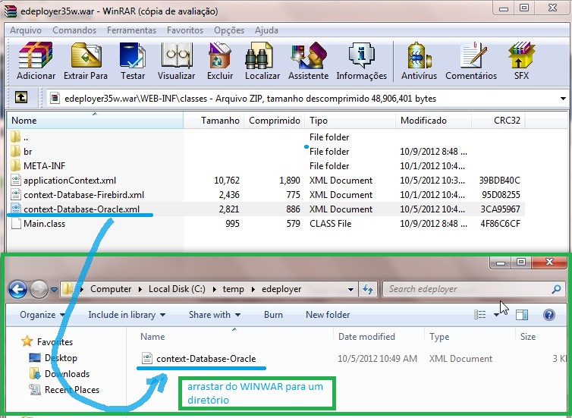The image size is (572, 418).
Task: Sort archive list by Tipo column
Action: point(350,121)
